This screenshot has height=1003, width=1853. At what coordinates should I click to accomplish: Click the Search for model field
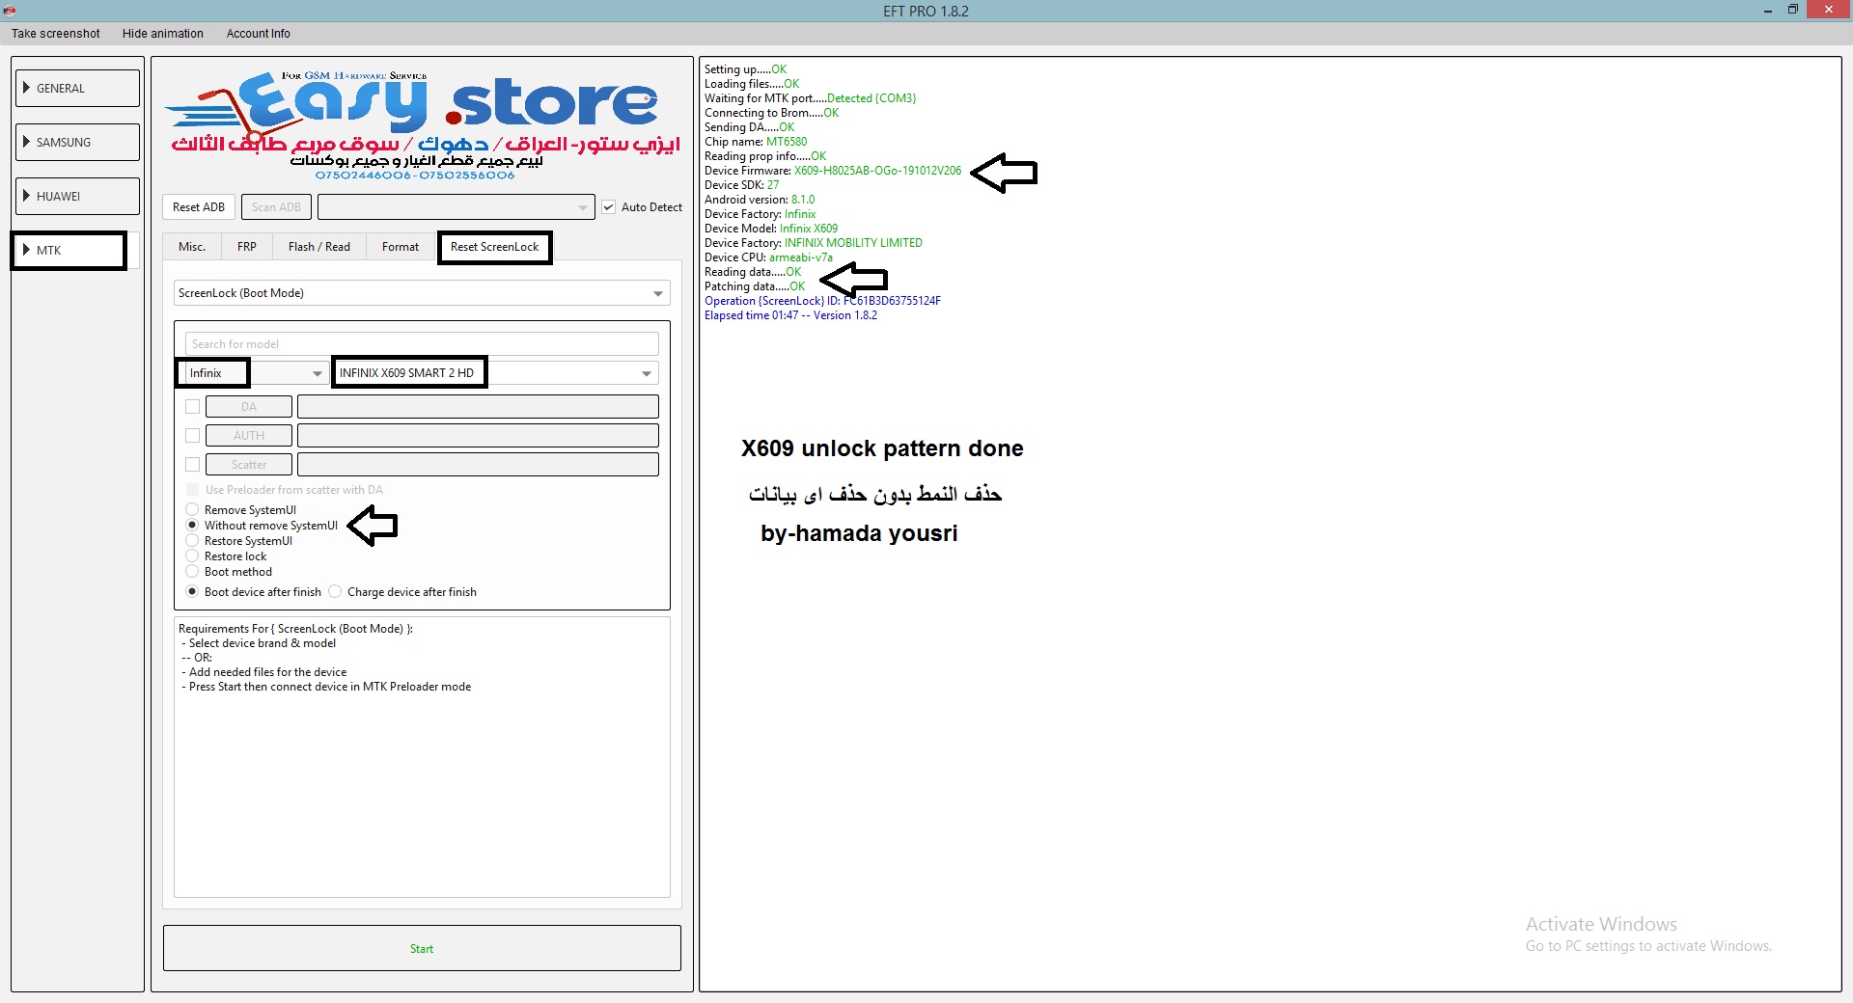pyautogui.click(x=422, y=344)
